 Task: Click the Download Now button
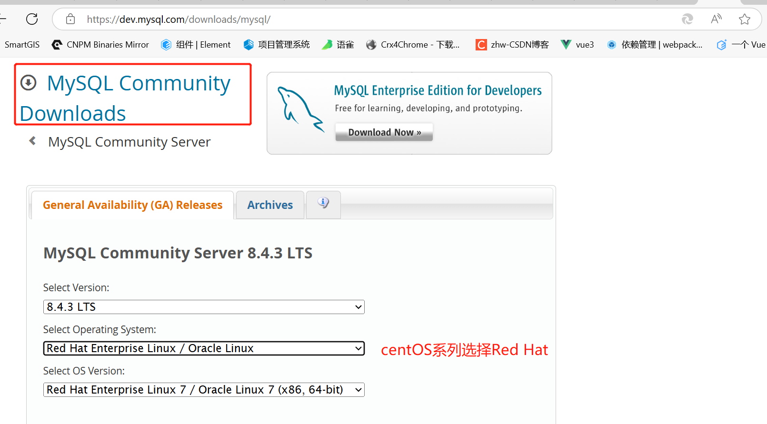pos(384,132)
